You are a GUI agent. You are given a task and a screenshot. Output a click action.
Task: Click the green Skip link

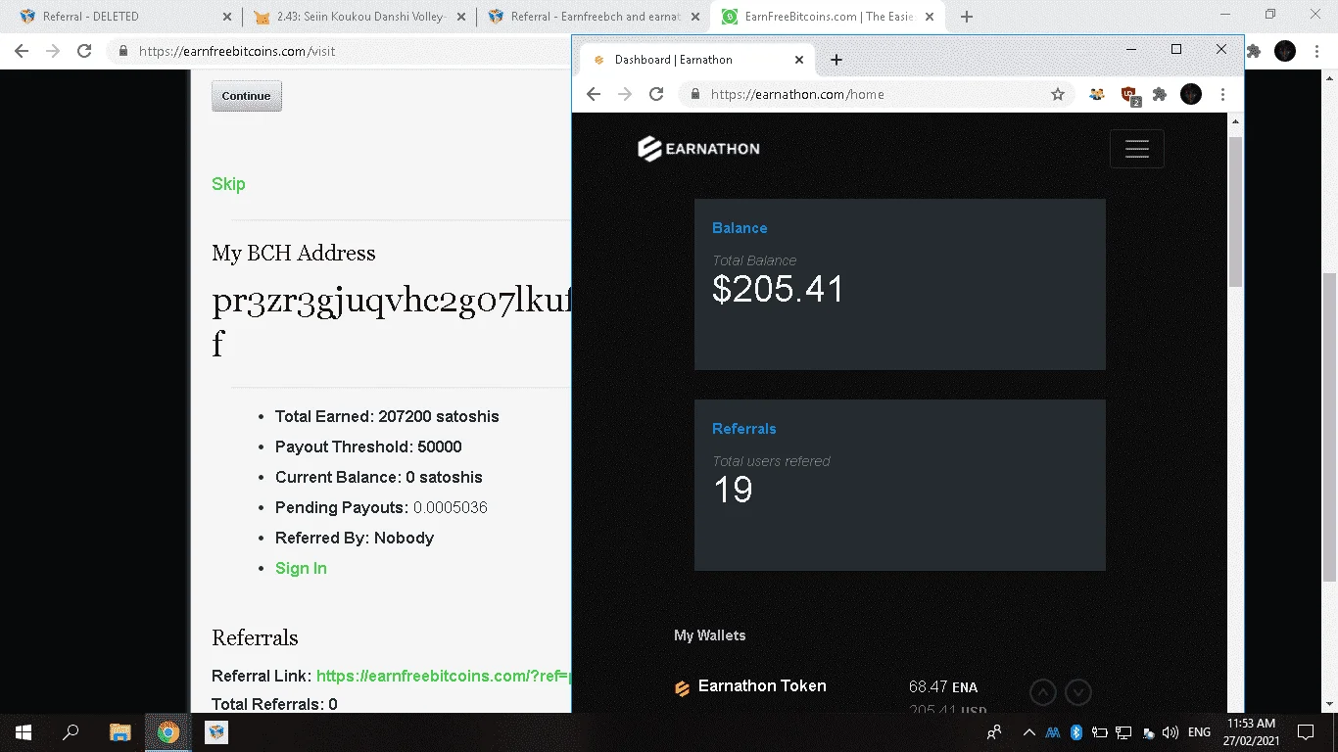click(x=228, y=184)
